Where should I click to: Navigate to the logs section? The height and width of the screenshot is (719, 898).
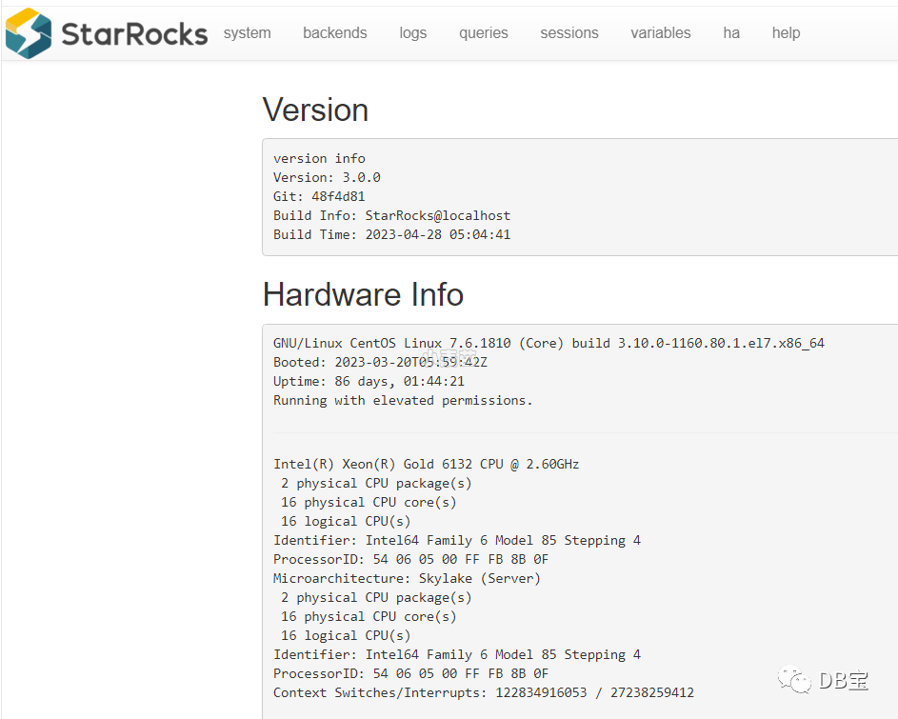(x=412, y=32)
